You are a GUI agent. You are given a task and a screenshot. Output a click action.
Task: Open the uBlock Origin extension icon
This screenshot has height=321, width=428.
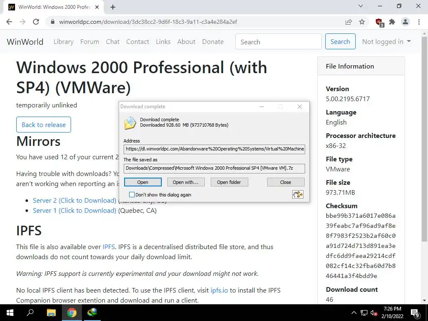coord(380,23)
